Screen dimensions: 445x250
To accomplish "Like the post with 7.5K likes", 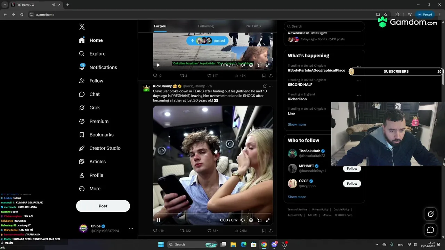I will 213,231.
